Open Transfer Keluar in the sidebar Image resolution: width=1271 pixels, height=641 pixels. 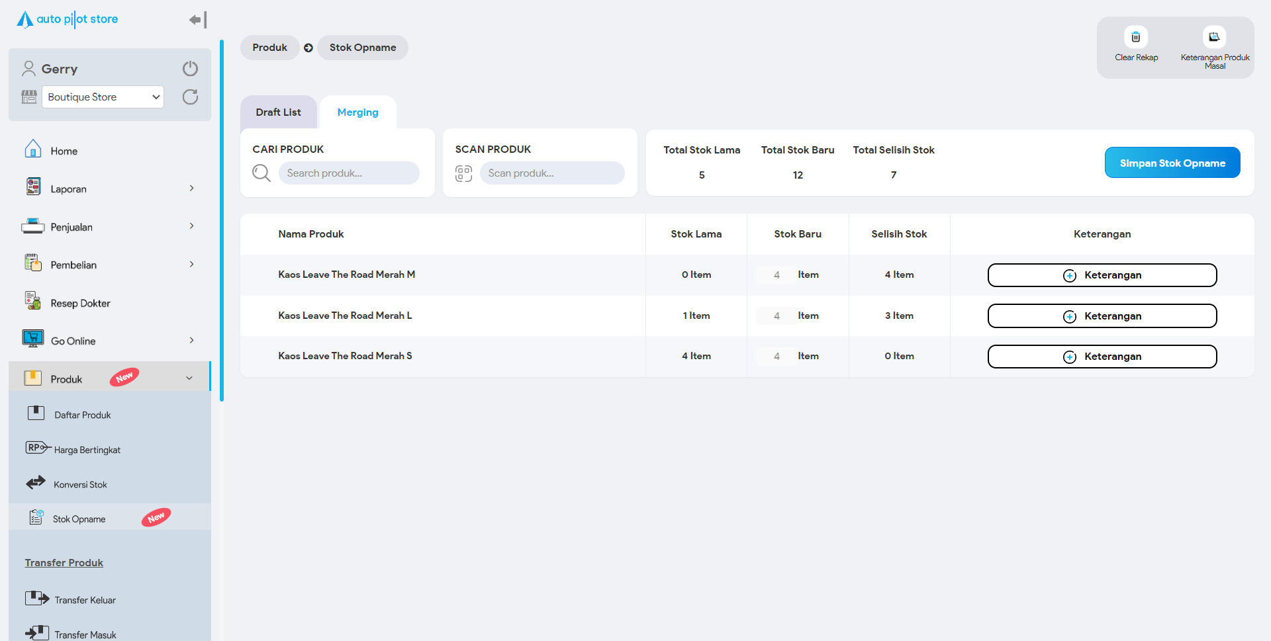85,600
